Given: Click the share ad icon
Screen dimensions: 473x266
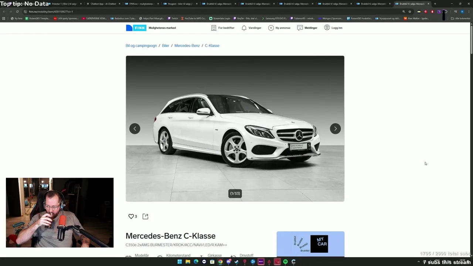Looking at the screenshot, I should click(145, 216).
